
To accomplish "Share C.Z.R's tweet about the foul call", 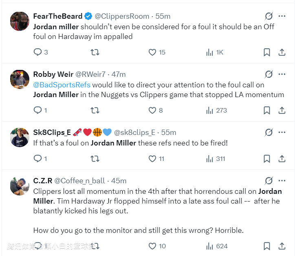I will tap(282, 246).
